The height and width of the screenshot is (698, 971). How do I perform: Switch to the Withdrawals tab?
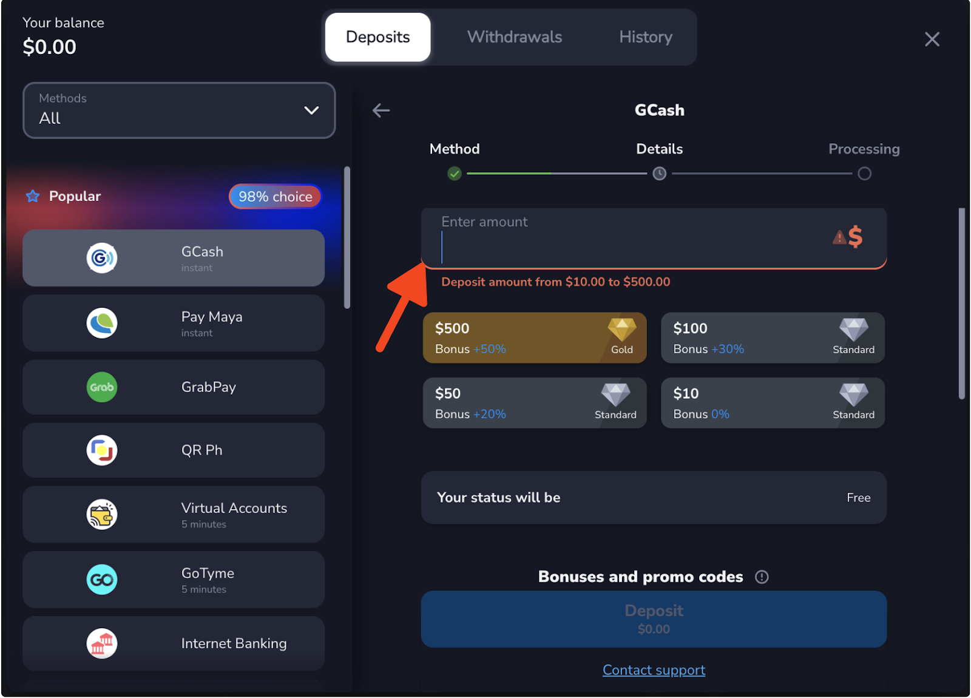514,37
